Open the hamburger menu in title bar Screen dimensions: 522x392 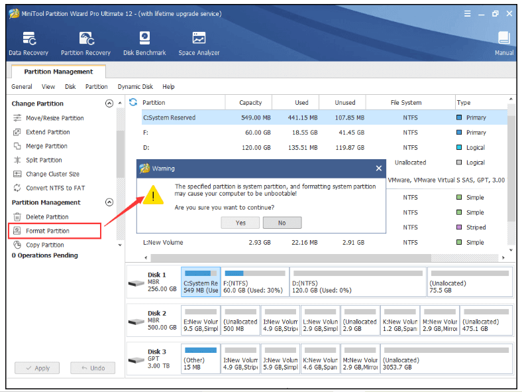coord(468,14)
